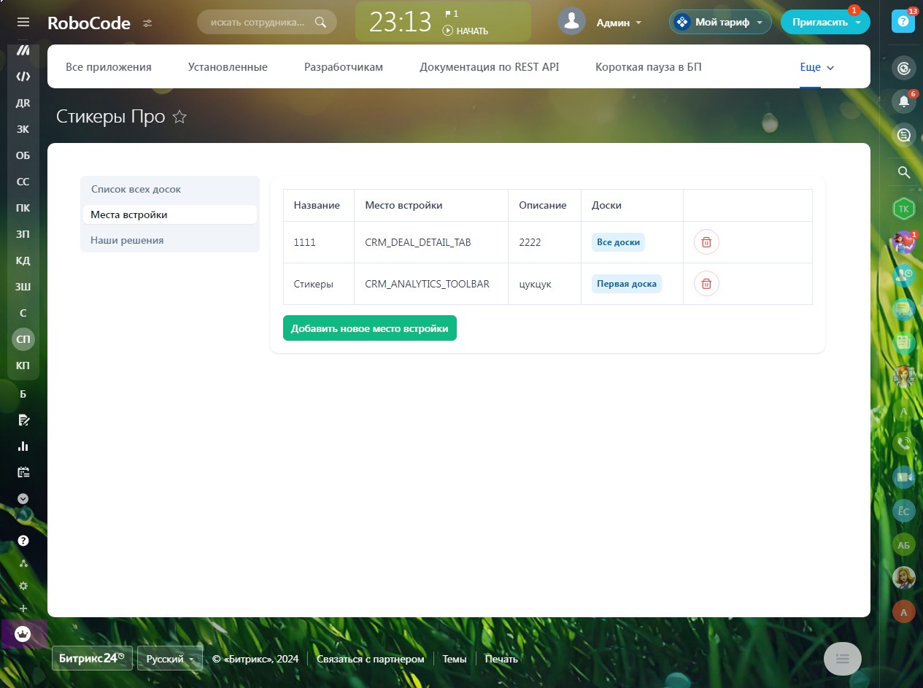Click the 23:13 time tracker
Viewport: 923px width, 688px height.
[401, 23]
